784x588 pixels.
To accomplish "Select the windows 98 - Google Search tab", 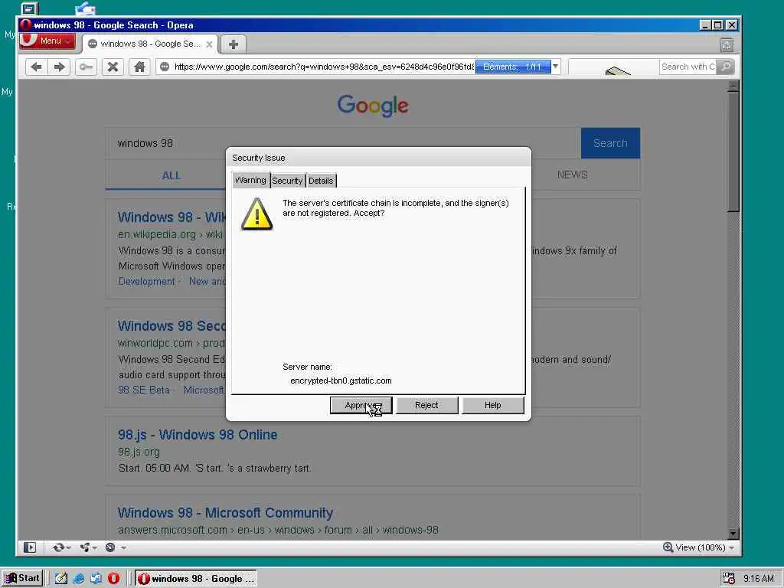I will (x=150, y=44).
